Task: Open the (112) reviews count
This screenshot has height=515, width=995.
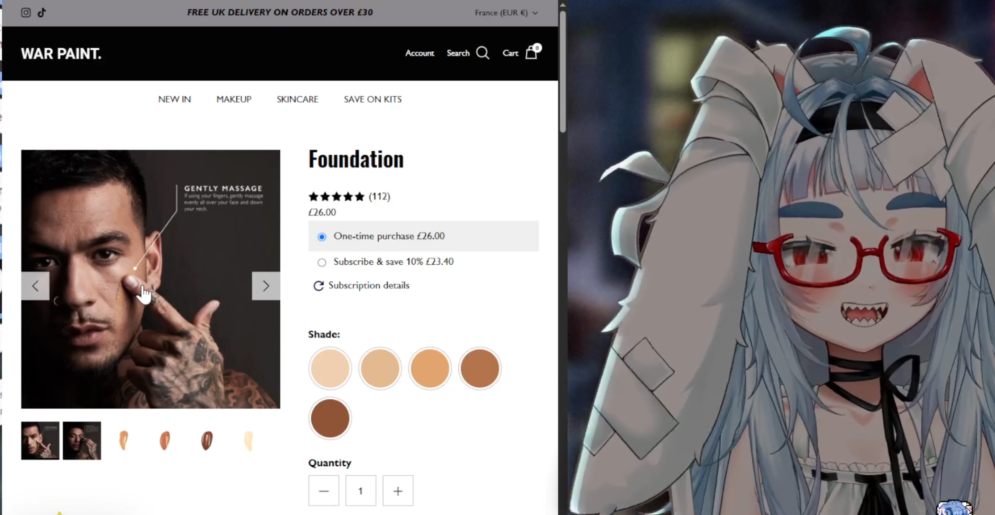Action: coord(379,196)
